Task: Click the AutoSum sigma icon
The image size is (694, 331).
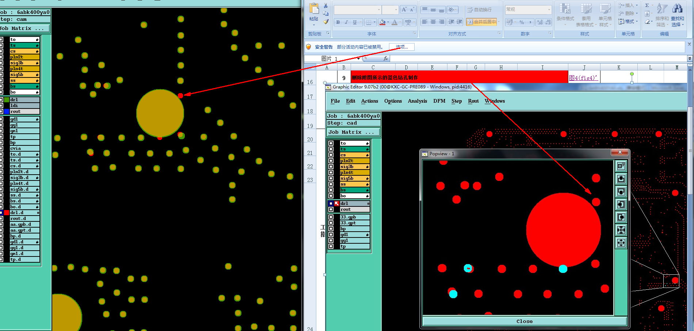Action: [647, 5]
